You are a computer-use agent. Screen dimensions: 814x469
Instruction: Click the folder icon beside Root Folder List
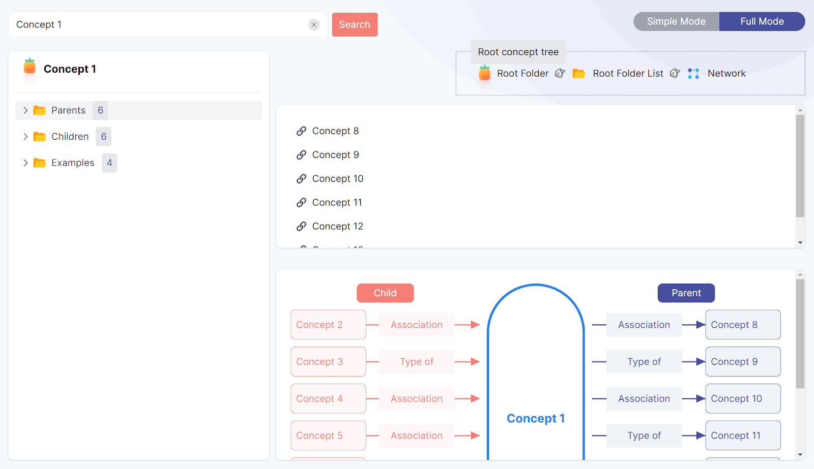point(579,73)
